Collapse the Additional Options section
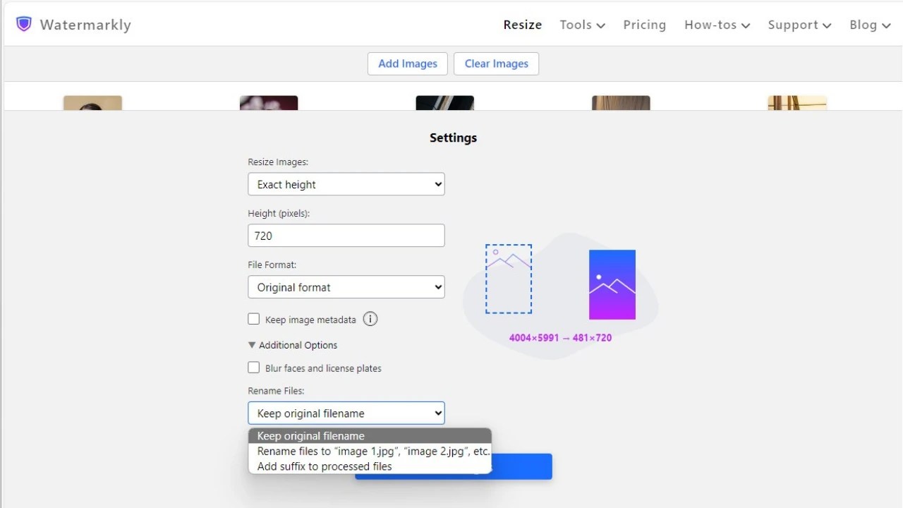The width and height of the screenshot is (903, 508). click(252, 344)
